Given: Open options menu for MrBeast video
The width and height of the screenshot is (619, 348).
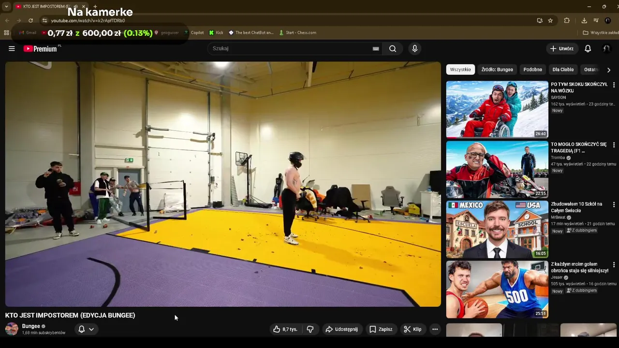Looking at the screenshot, I should 614,204.
